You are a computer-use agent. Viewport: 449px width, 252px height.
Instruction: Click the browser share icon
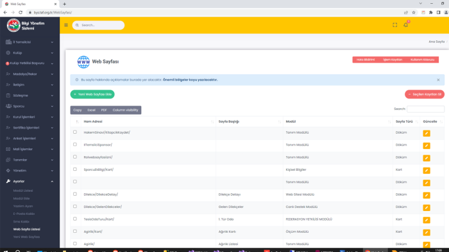(406, 12)
